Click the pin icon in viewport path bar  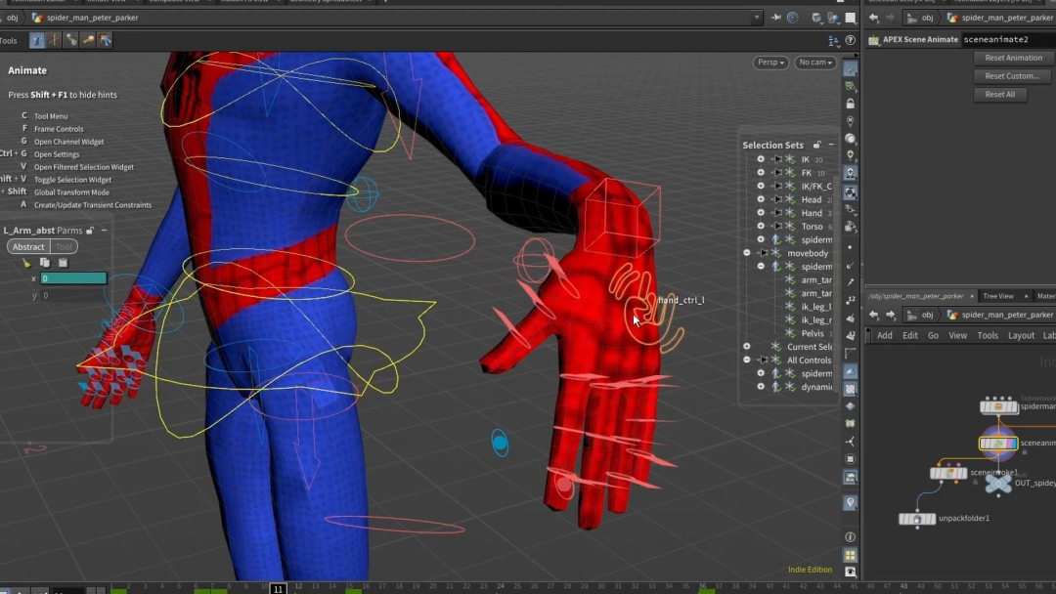click(775, 18)
